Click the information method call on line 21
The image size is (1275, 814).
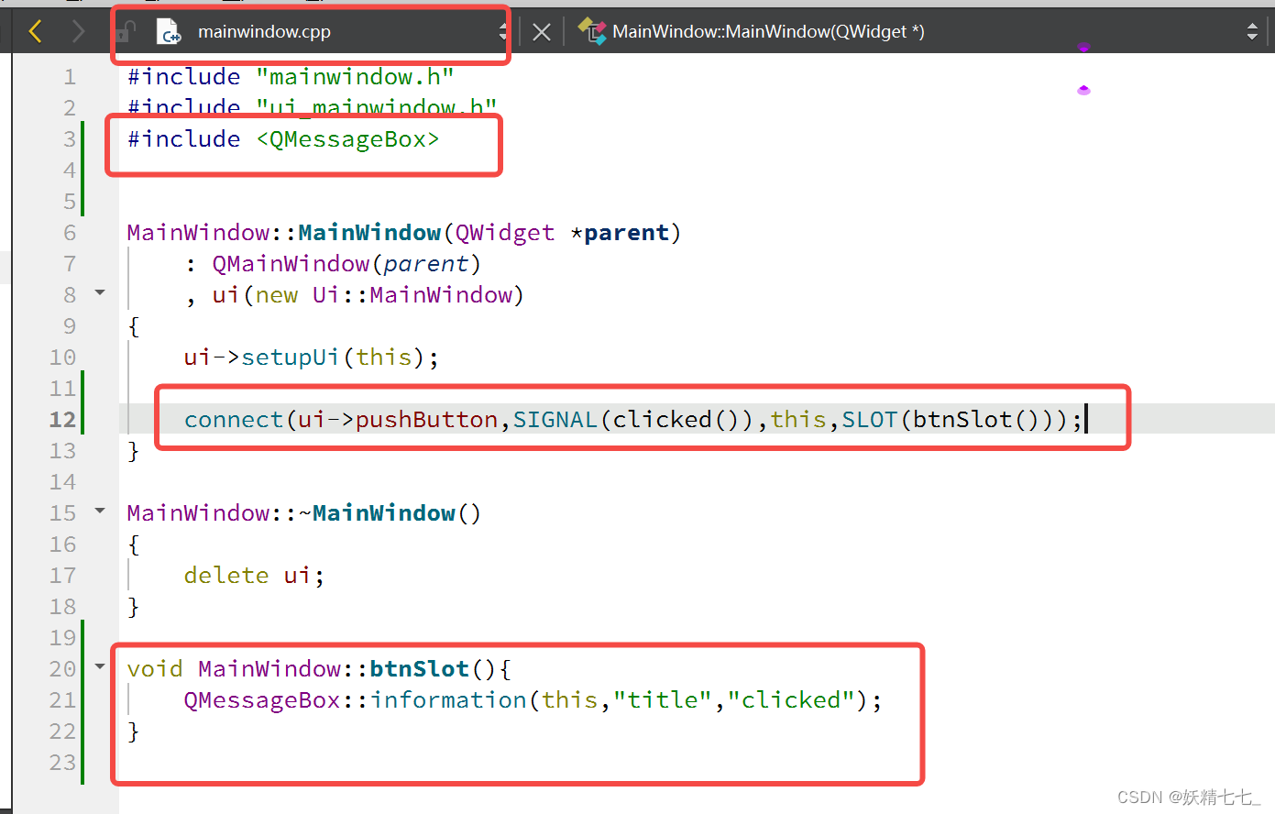click(x=448, y=700)
